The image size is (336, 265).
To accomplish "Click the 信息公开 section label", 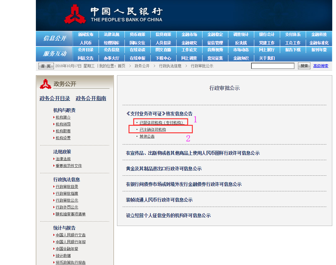I will (x=55, y=38).
